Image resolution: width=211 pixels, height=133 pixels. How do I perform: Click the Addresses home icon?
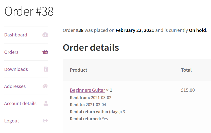[x=45, y=86]
